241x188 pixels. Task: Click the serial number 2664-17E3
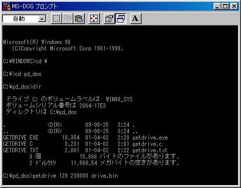click(93, 106)
